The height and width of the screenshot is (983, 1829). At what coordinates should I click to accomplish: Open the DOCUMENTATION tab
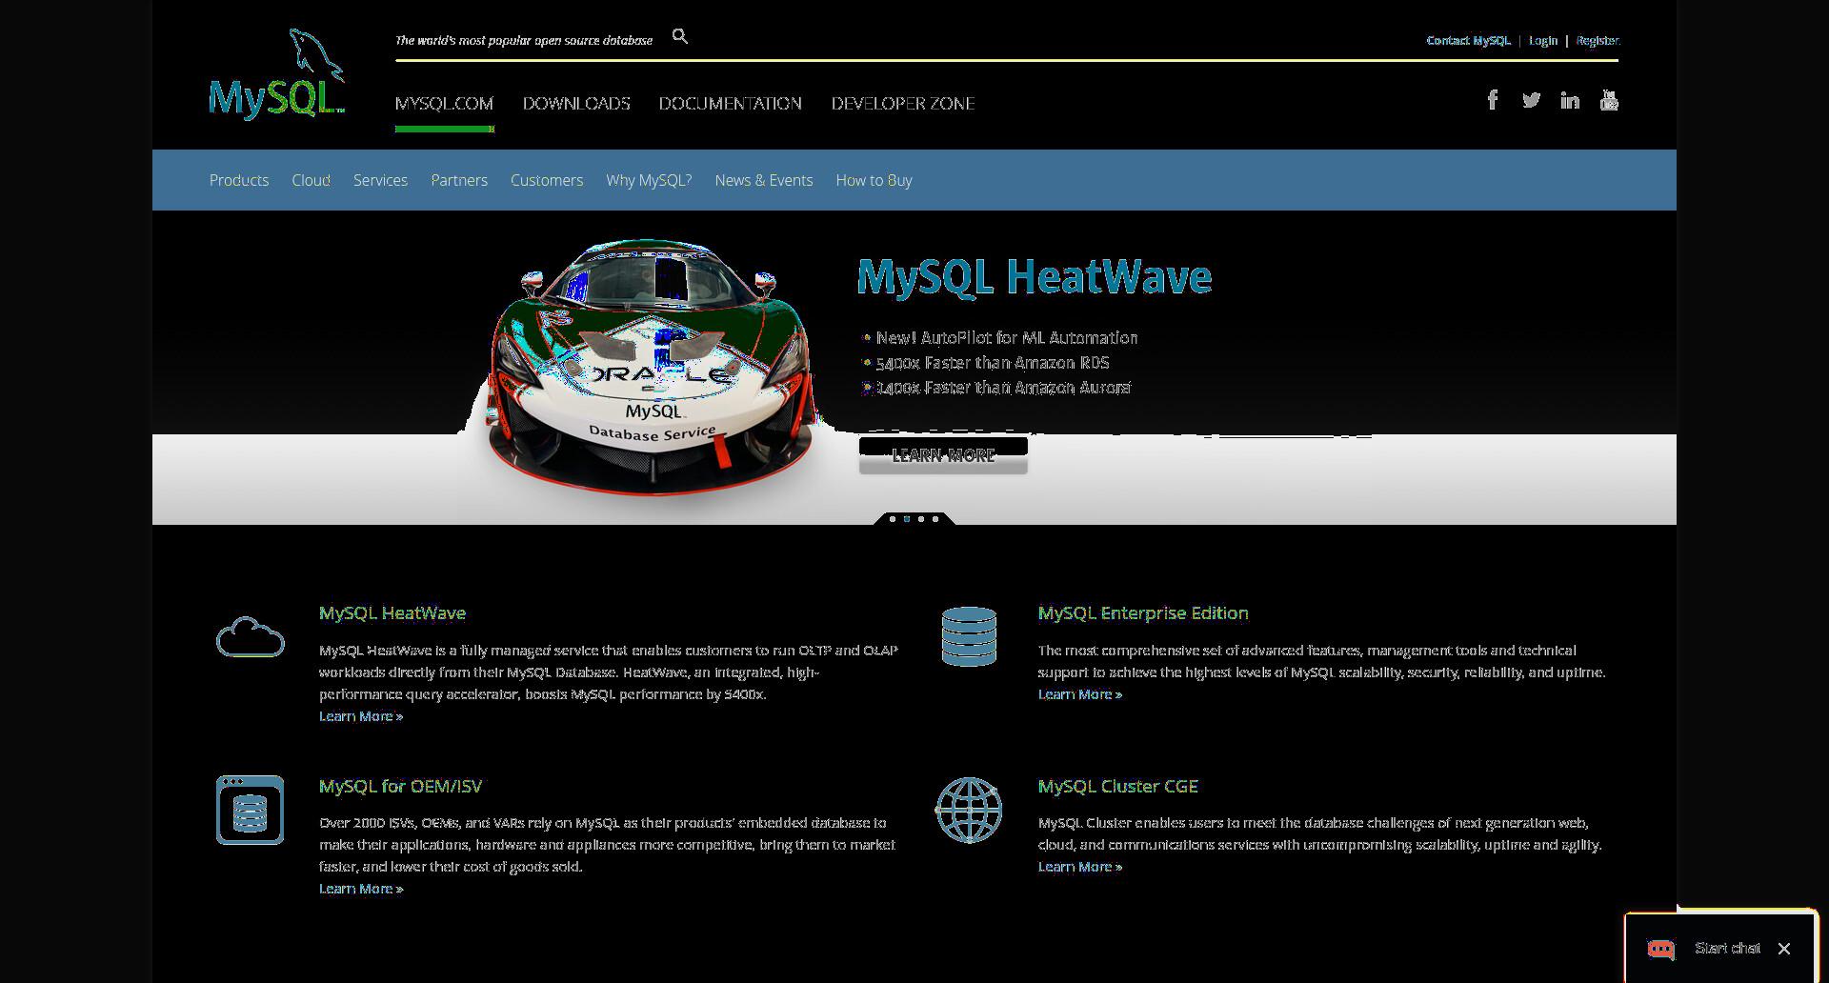(x=731, y=103)
